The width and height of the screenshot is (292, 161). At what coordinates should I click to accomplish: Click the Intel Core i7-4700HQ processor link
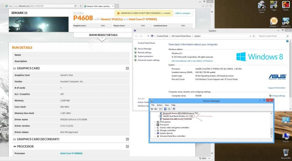[71, 153]
